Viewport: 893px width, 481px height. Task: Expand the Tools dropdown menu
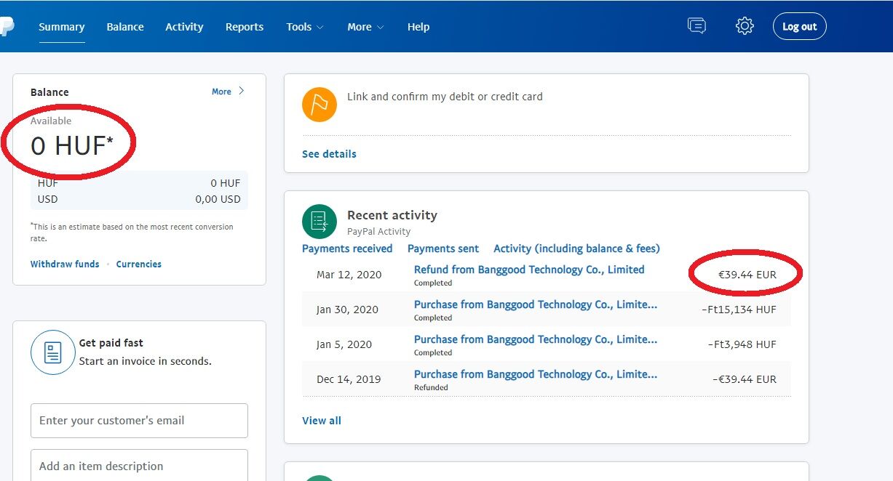coord(304,27)
